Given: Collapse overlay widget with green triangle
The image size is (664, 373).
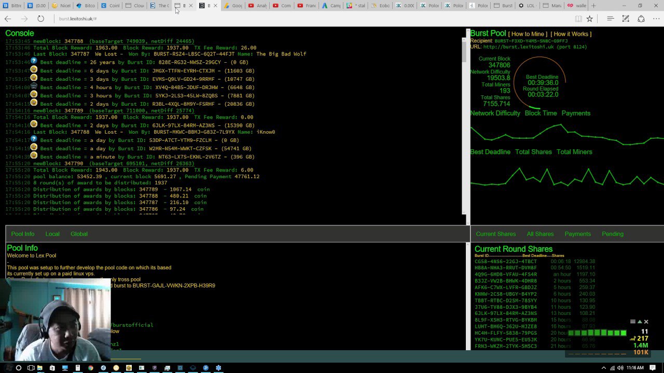Looking at the screenshot, I should coord(640,322).
